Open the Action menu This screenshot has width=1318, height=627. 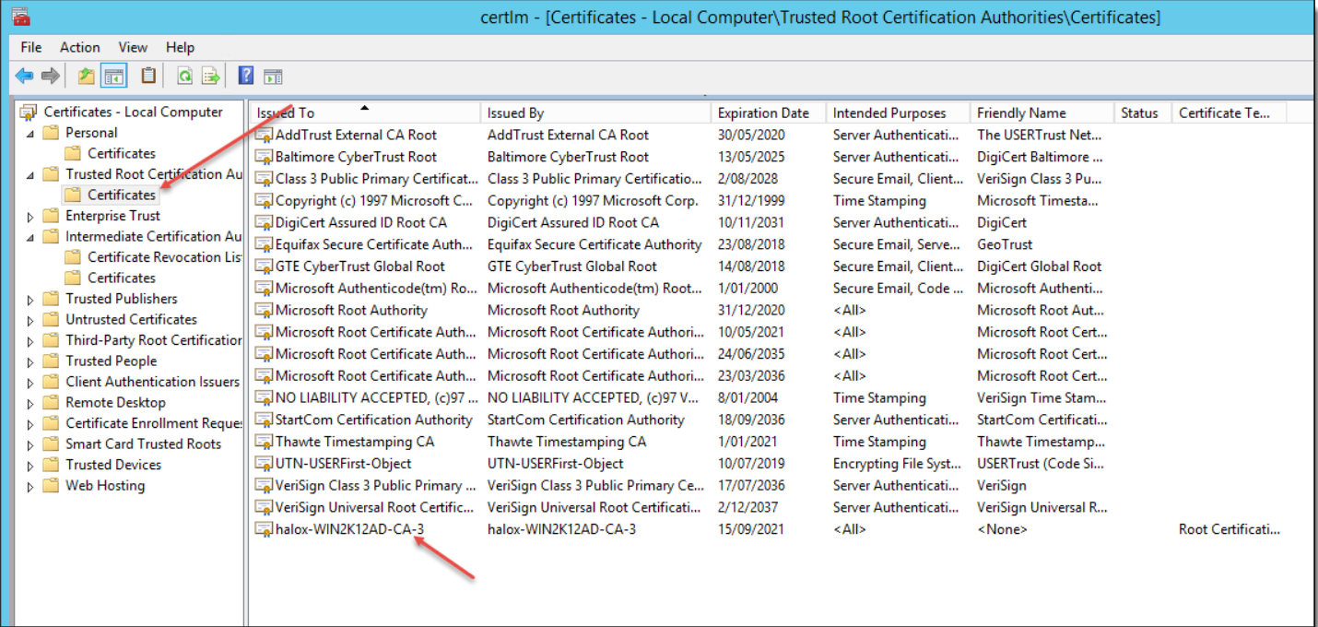[x=80, y=47]
